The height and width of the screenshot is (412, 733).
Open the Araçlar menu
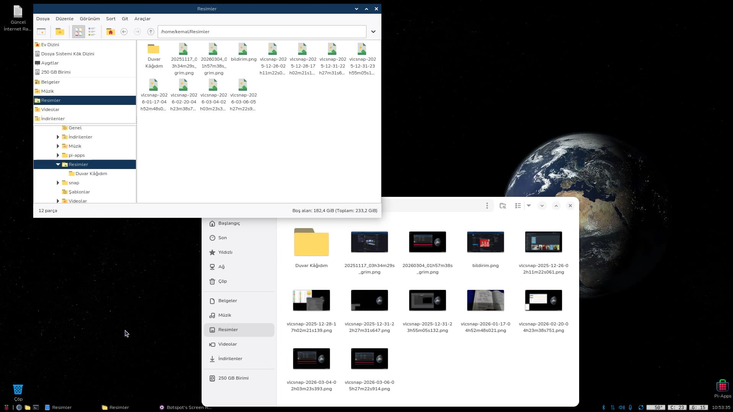pyautogui.click(x=142, y=19)
